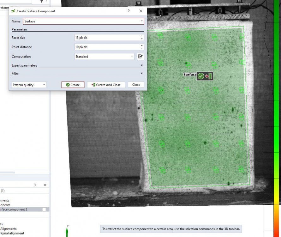Expand all with double down chevron

click(35, 185)
